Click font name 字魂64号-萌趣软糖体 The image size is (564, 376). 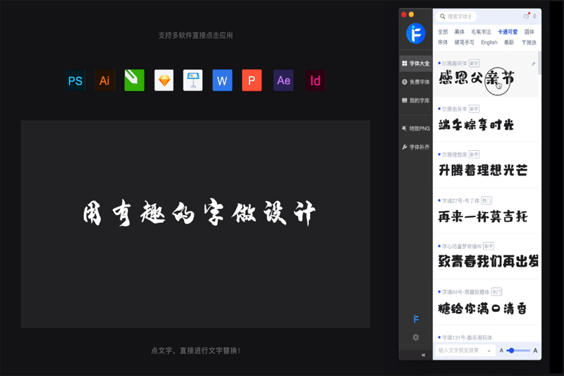[x=466, y=292]
